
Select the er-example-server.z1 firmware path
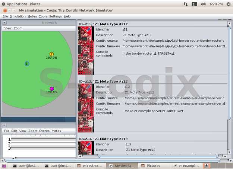point(175,104)
